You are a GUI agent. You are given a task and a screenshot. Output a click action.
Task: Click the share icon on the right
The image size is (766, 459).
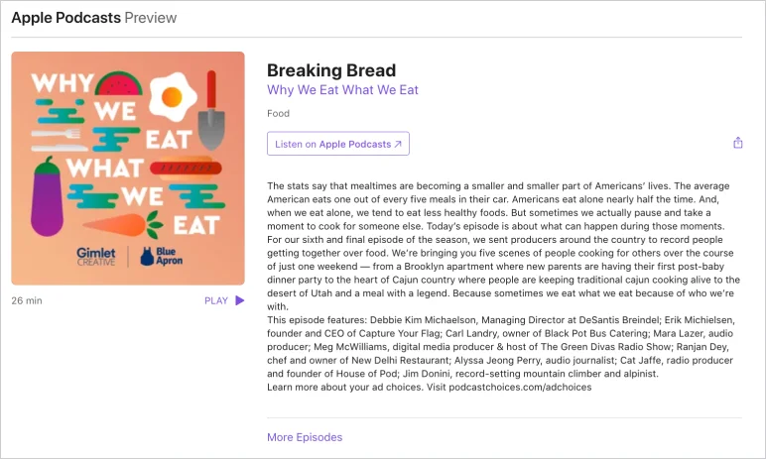tap(737, 143)
